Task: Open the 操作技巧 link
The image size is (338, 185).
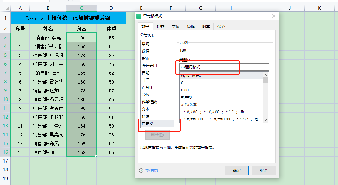Action: tap(153, 171)
